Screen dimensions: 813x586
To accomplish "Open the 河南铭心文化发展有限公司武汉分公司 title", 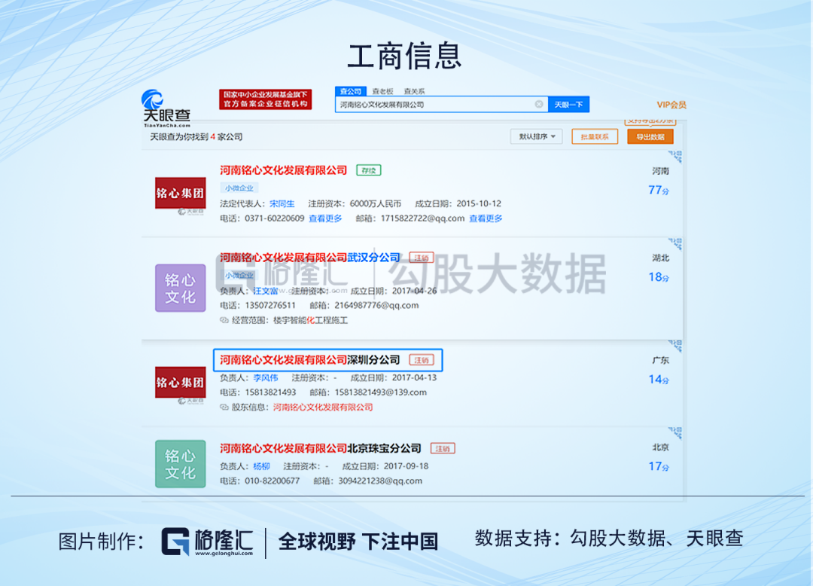I will click(x=309, y=258).
